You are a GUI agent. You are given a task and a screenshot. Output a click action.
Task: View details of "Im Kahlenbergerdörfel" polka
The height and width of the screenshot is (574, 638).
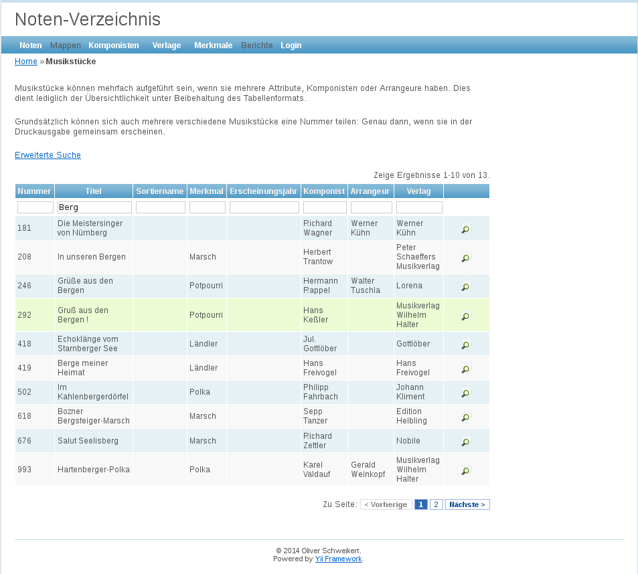(x=465, y=393)
